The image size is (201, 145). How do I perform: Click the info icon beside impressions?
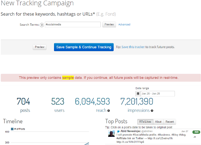[152, 110]
